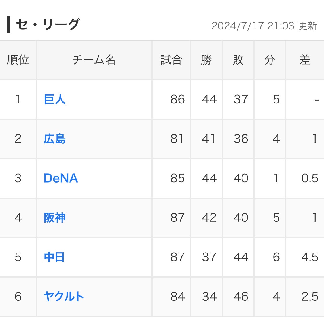Image resolution: width=324 pixels, height=326 pixels.
Task: Select the 4.5 games-behind cell for 中日
Action: (310, 257)
